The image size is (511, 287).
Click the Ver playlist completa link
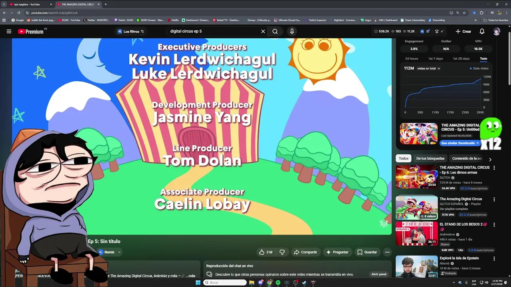coord(453,209)
